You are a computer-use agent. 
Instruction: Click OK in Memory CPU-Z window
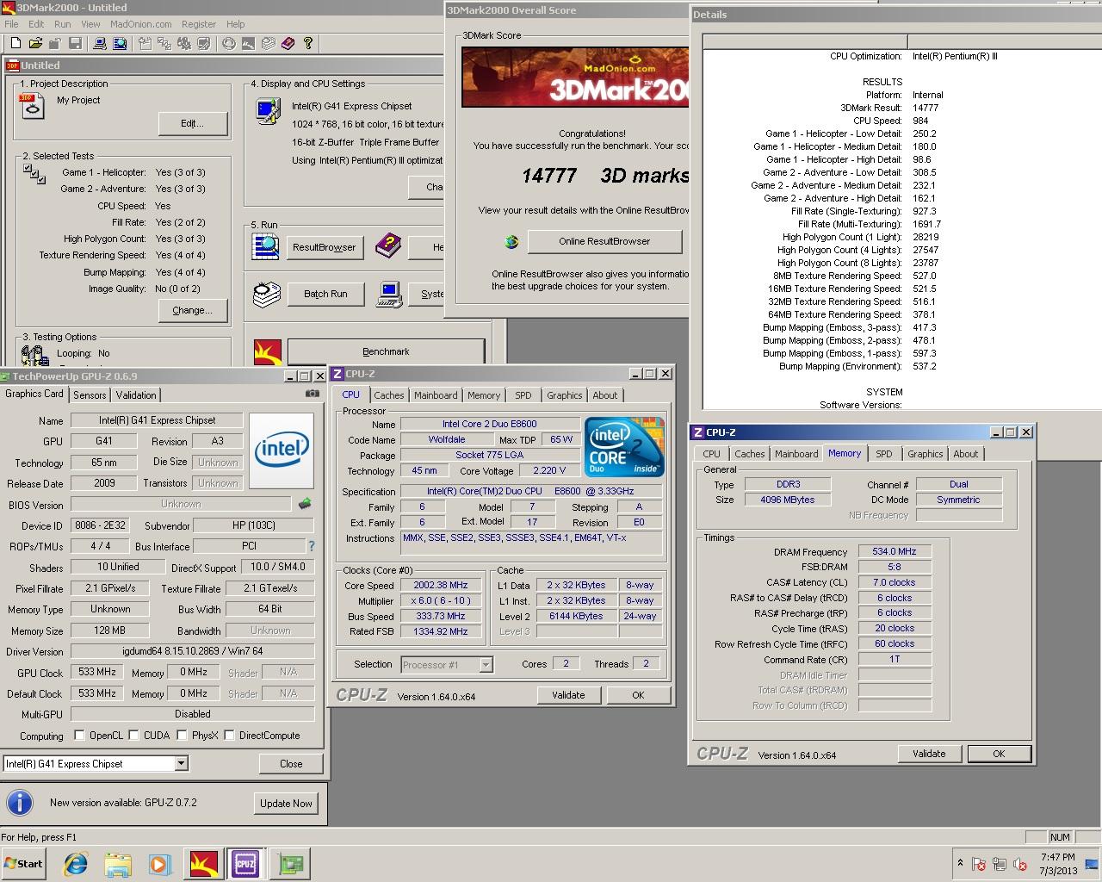pyautogui.click(x=999, y=754)
